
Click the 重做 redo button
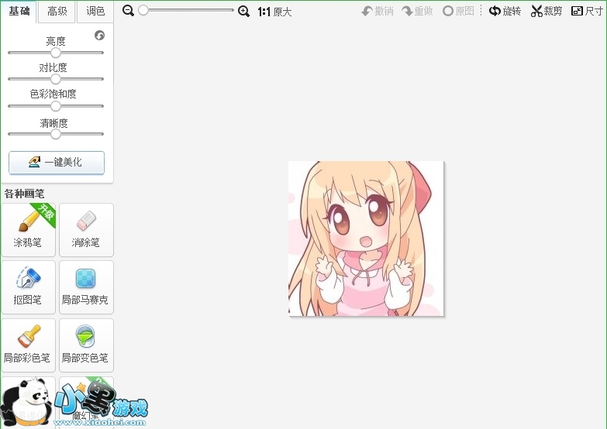click(417, 11)
